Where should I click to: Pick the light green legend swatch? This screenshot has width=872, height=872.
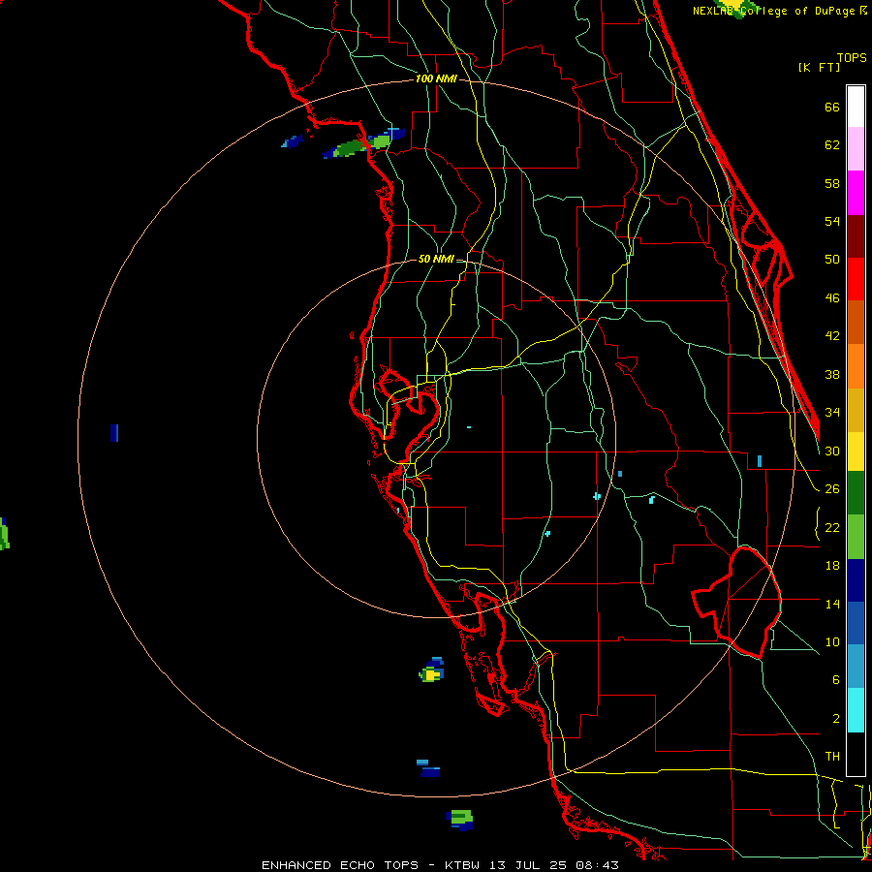tap(856, 537)
